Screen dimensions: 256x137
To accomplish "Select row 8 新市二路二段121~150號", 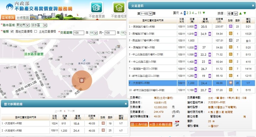I will [192, 76].
